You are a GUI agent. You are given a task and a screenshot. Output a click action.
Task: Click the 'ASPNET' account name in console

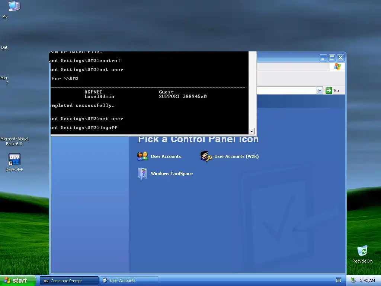(x=93, y=92)
